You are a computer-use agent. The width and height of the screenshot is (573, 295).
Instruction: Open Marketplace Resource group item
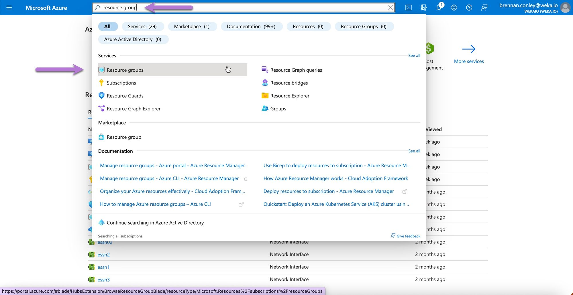124,137
